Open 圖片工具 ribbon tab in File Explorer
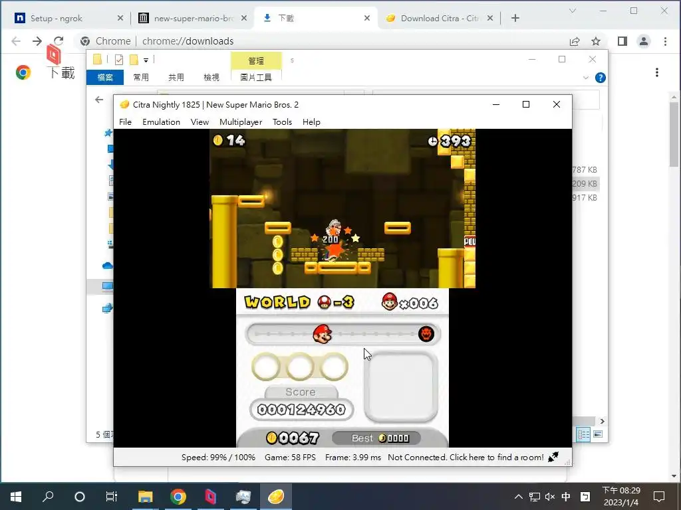Screen dimensions: 681x510 coord(256,77)
